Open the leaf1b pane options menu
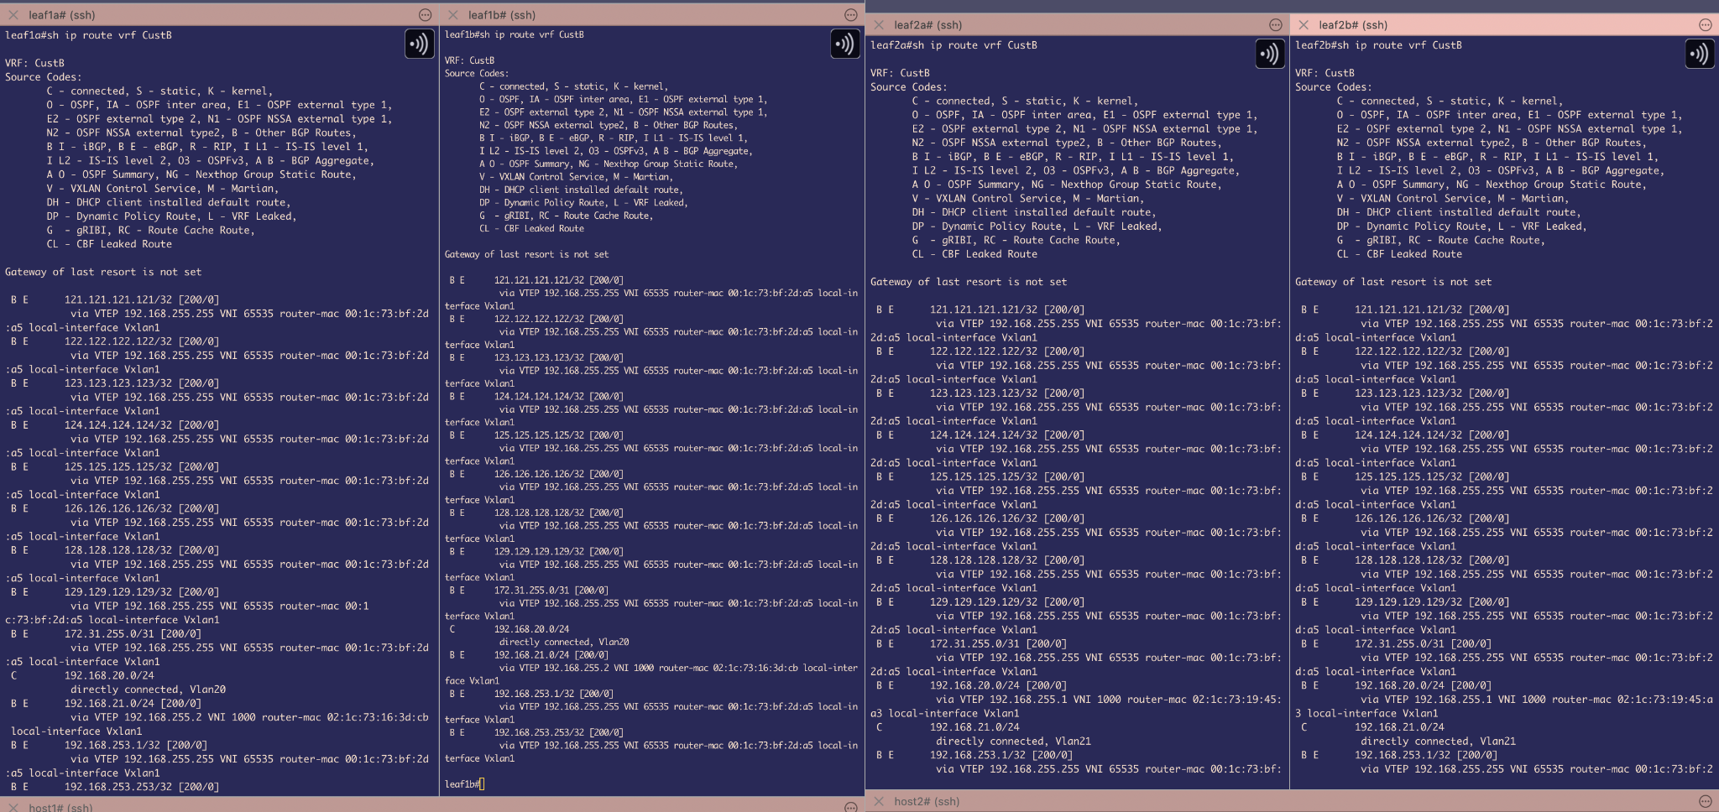 point(850,15)
